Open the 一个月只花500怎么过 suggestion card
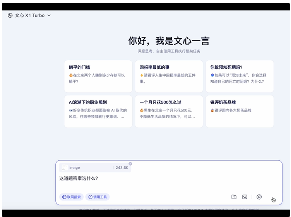Viewport: 291px width, 217px height. click(x=169, y=111)
